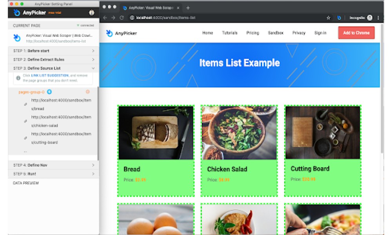Expand Step 2: Define Extract Rules
392x235 pixels.
coord(53,60)
